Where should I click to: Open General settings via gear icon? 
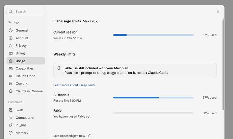[x=10, y=30]
